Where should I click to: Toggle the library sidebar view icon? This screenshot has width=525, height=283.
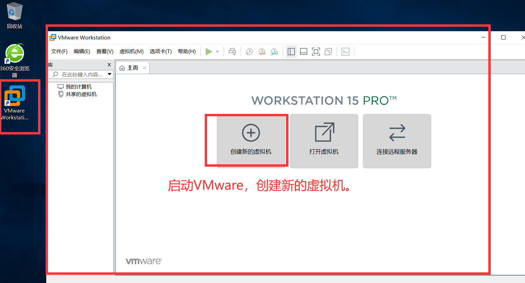291,51
